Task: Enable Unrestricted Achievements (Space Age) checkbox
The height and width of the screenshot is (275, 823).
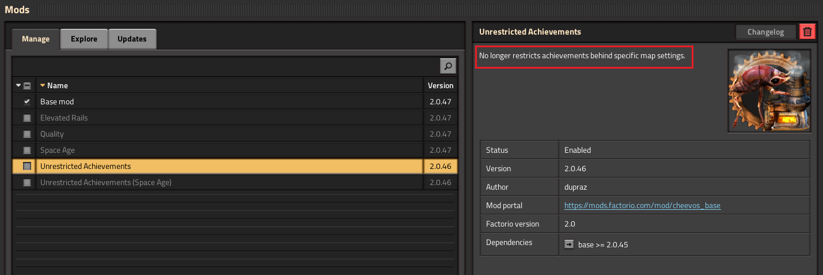Action: [26, 182]
